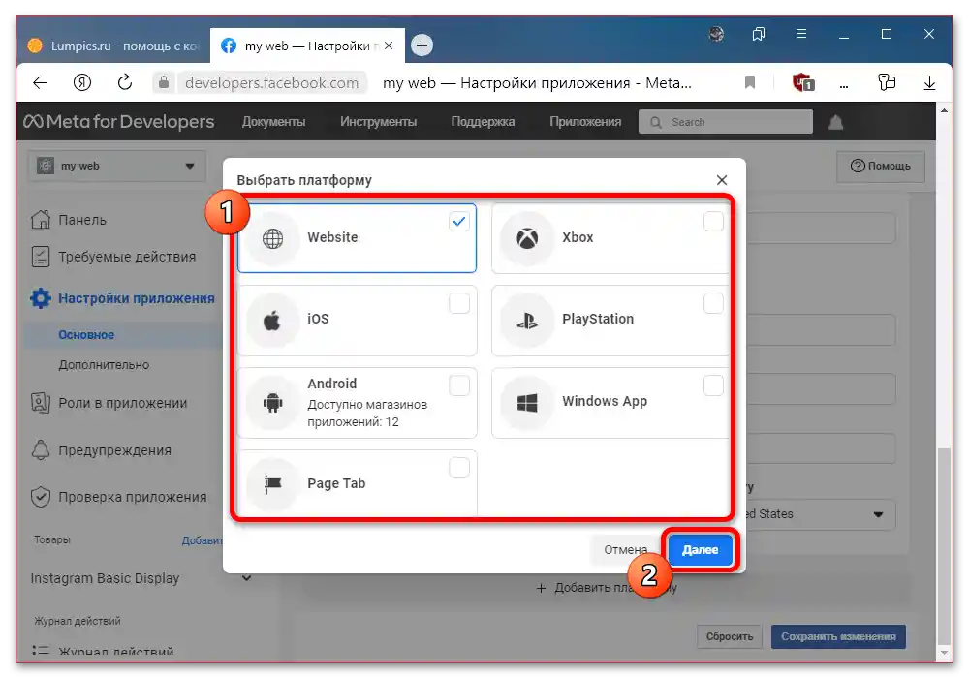Close the my web browser tab
The width and height of the screenshot is (969, 678).
pos(389,46)
